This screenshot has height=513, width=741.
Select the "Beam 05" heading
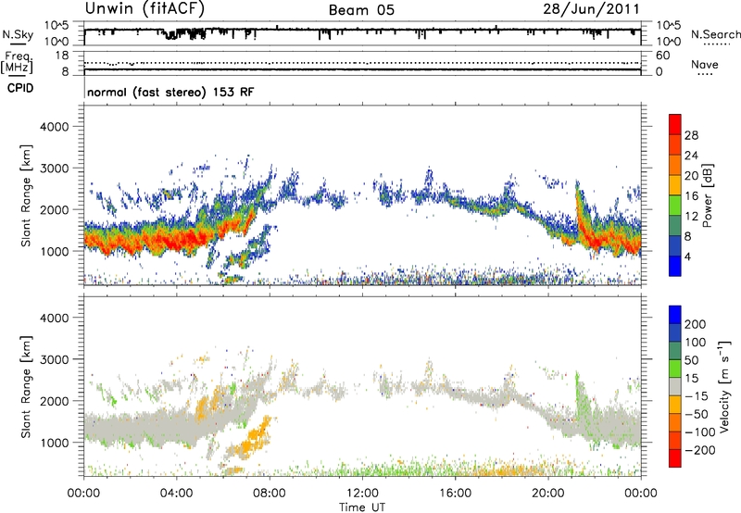pos(361,10)
